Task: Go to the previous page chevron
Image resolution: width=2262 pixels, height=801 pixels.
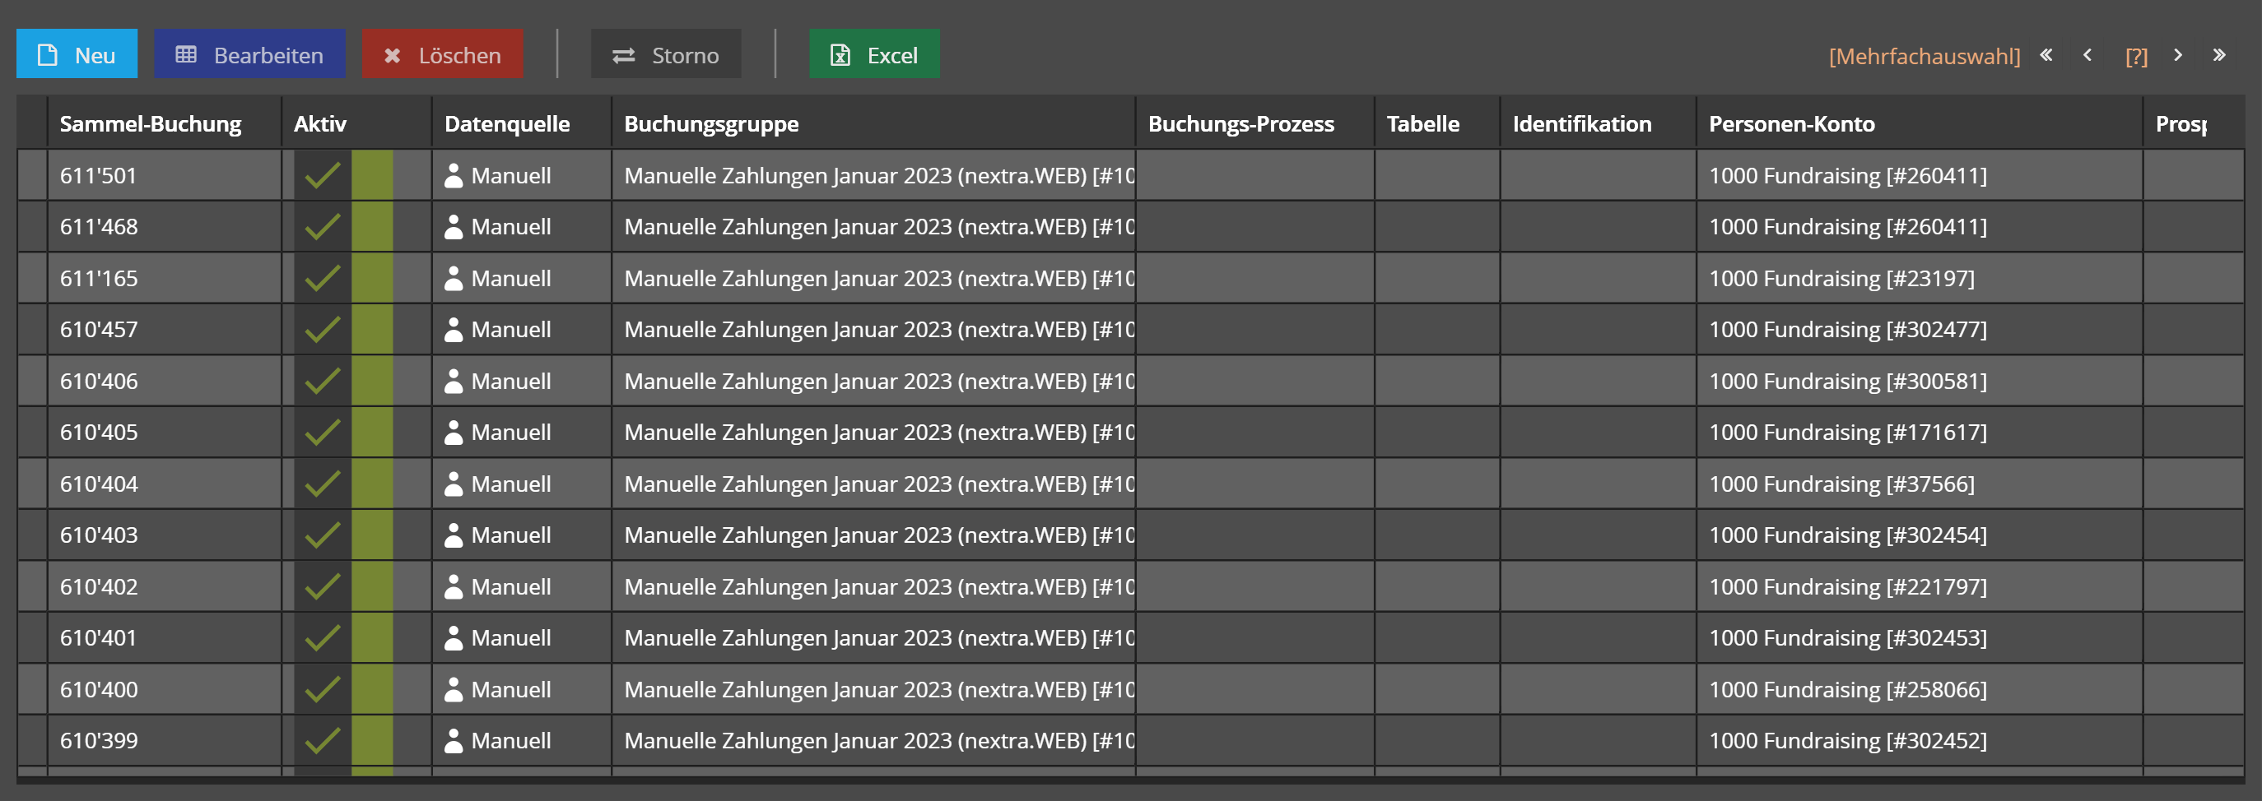Action: [x=2087, y=55]
